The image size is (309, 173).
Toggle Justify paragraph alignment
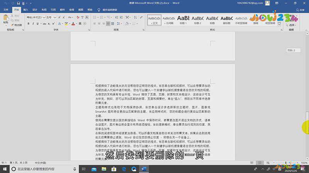(108, 24)
